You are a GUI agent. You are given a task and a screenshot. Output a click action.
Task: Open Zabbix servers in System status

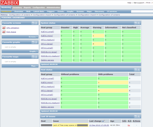coord(47,60)
